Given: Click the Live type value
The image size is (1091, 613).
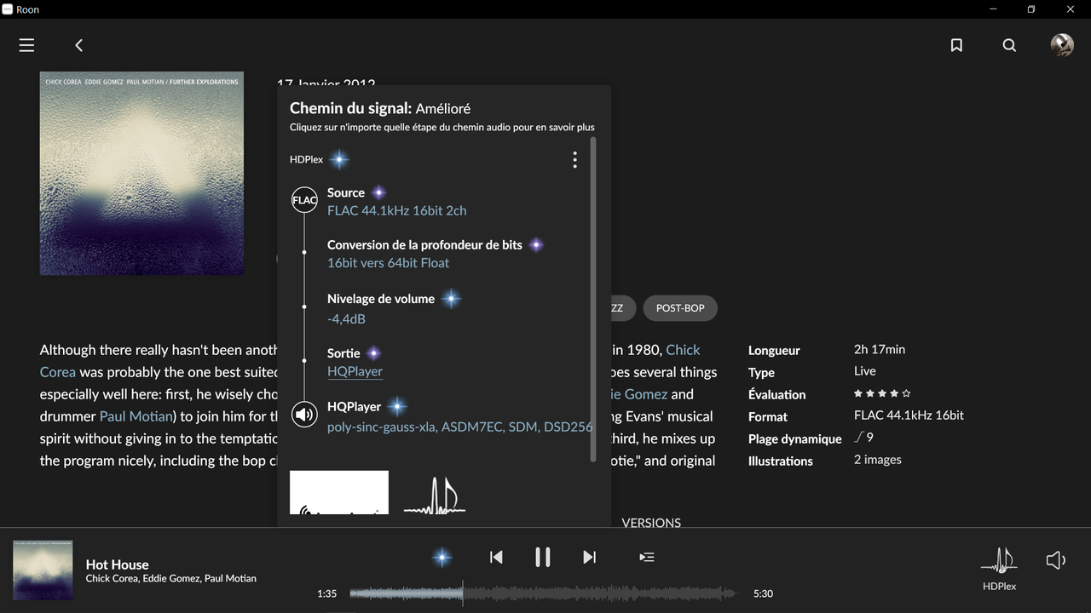Looking at the screenshot, I should (865, 370).
